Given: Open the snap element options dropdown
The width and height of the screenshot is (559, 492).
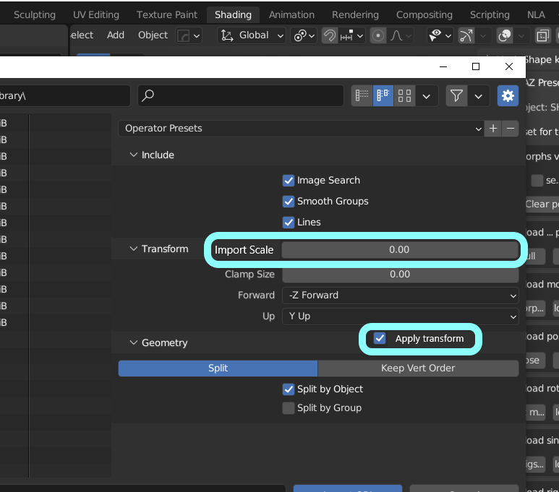Looking at the screenshot, I should (x=351, y=35).
